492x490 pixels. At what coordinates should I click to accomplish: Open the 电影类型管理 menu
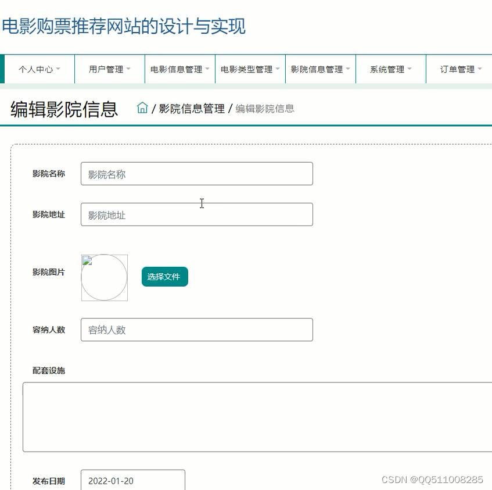250,69
